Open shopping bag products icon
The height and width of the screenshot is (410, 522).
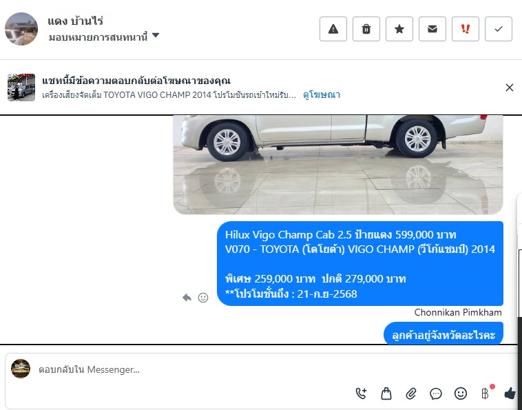pyautogui.click(x=386, y=393)
